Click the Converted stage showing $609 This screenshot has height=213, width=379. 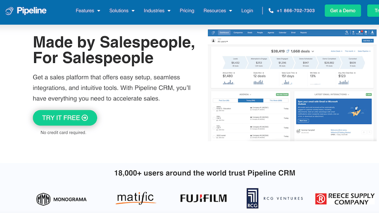pos(352,62)
